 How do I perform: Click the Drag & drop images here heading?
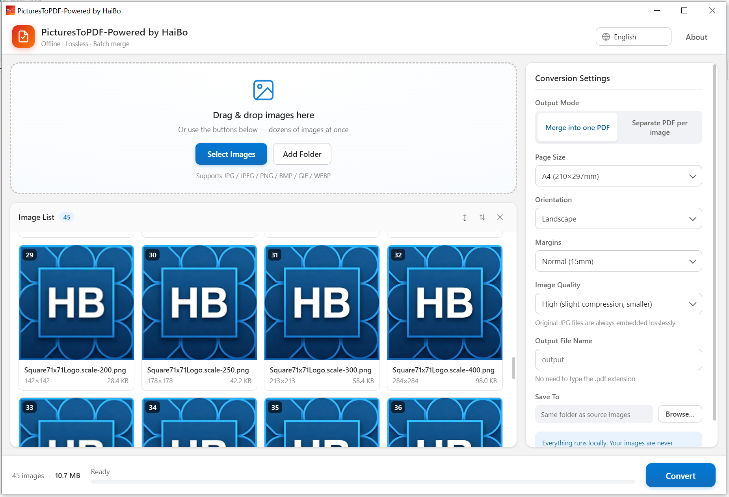[x=263, y=115]
